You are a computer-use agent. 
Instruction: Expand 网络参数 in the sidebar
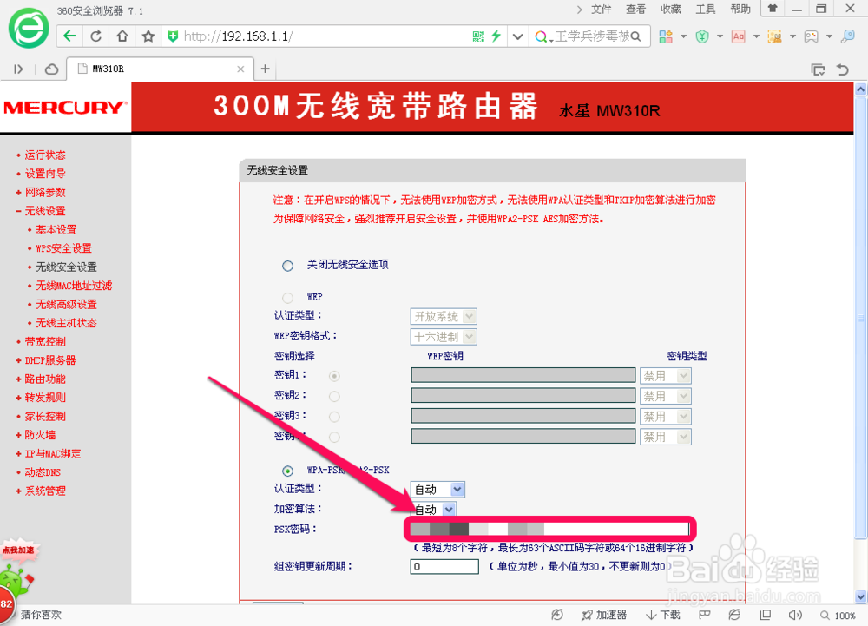[45, 193]
